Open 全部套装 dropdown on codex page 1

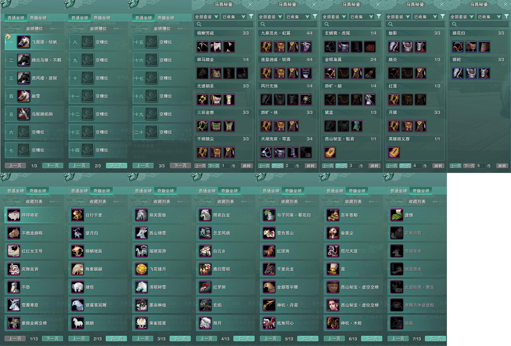click(206, 17)
